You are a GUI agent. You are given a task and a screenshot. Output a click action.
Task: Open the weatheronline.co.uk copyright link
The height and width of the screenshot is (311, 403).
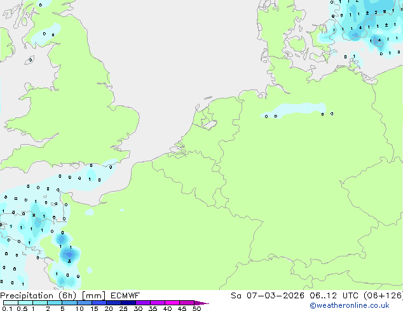(x=349, y=305)
